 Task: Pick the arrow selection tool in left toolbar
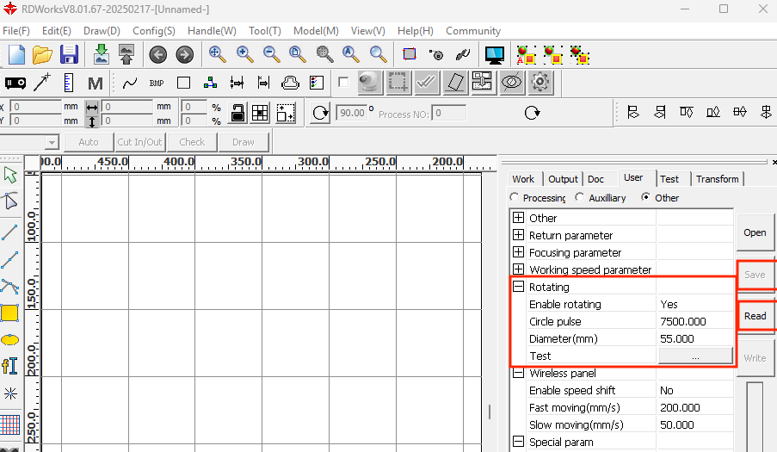pyautogui.click(x=10, y=175)
